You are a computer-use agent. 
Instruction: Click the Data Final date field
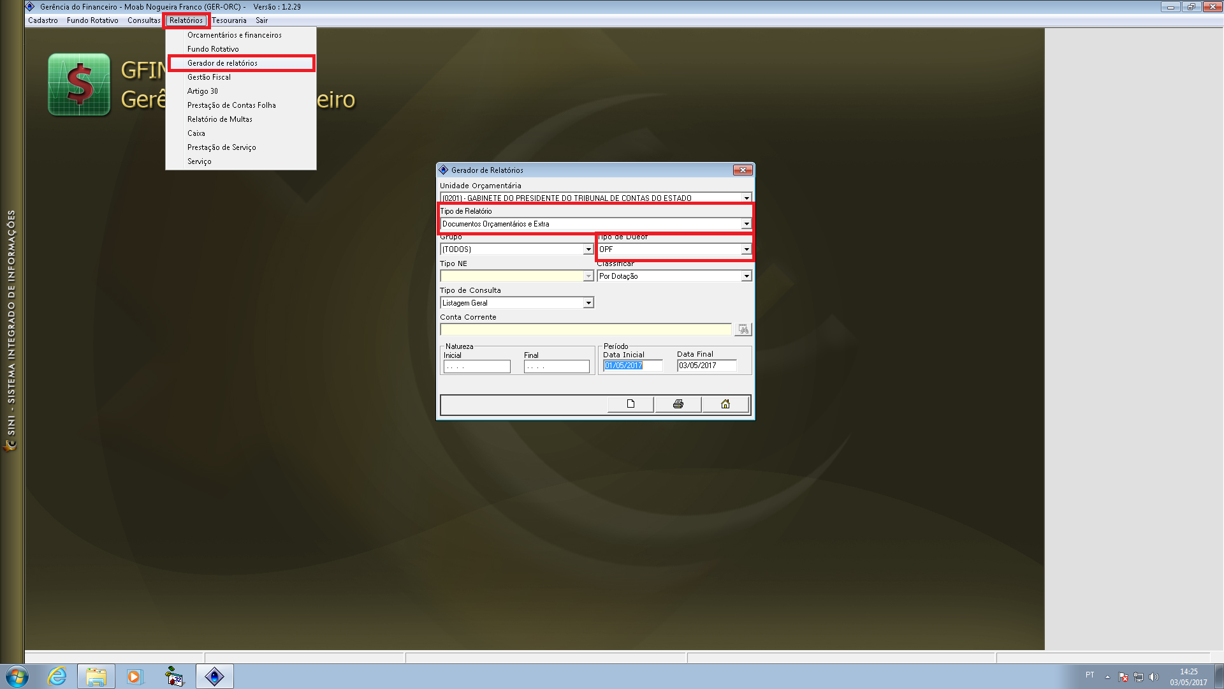(x=706, y=366)
